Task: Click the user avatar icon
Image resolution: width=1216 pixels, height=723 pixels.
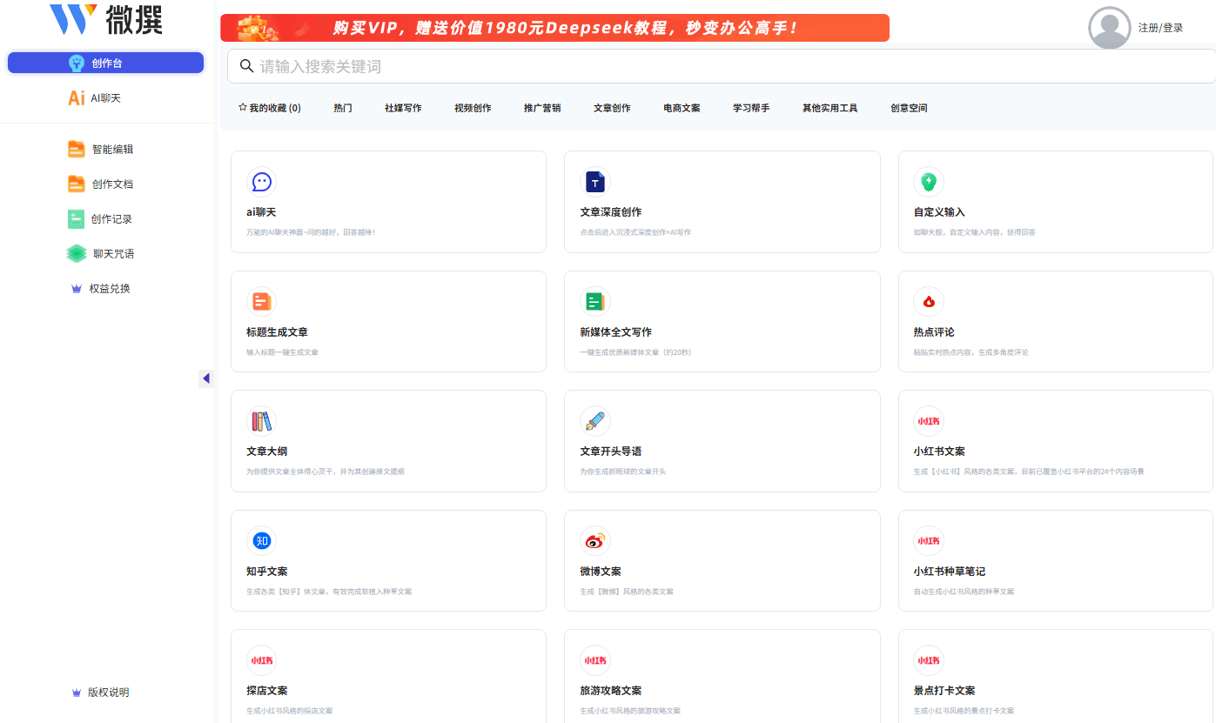Action: click(1110, 28)
